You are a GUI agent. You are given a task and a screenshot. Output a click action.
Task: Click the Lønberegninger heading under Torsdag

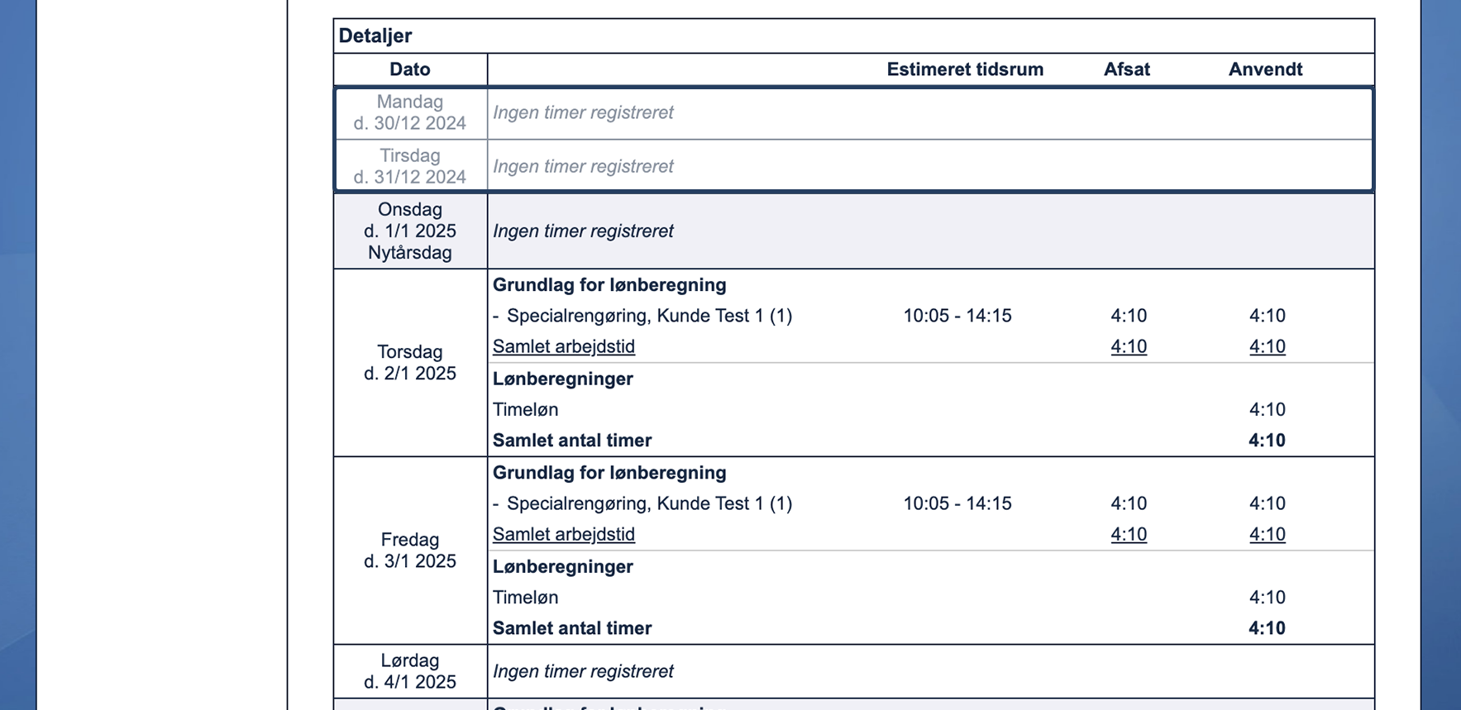[x=562, y=379]
